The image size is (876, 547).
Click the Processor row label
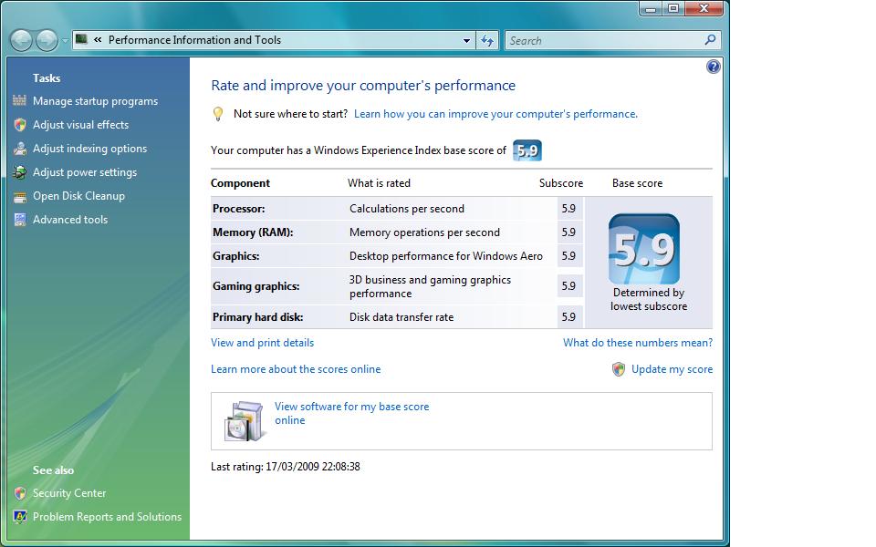click(238, 209)
